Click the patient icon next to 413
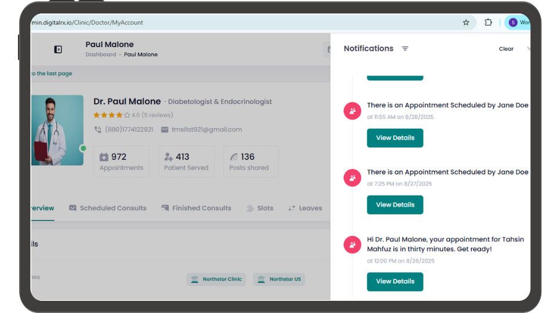The height and width of the screenshot is (313, 557). pos(168,157)
